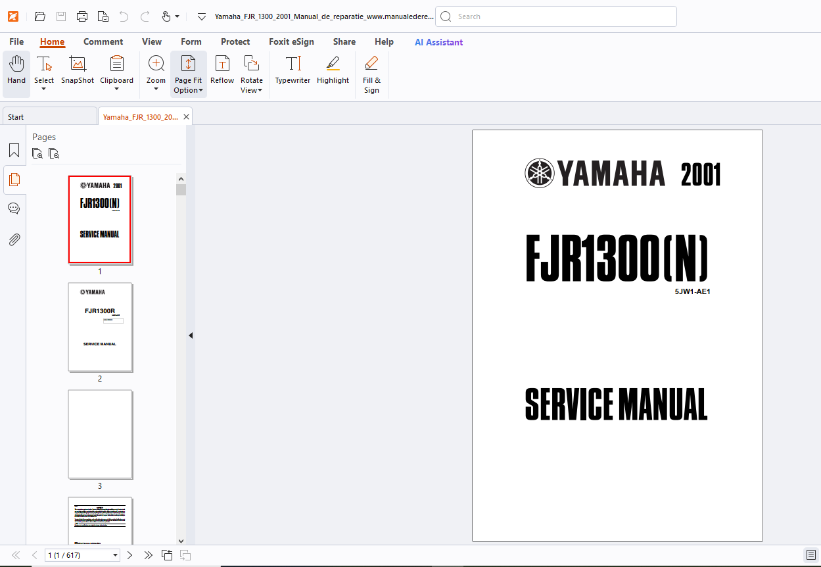Click the previous view icon in status bar
The width and height of the screenshot is (821, 567).
coord(167,555)
